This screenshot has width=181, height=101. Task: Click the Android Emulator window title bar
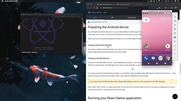[157, 11]
